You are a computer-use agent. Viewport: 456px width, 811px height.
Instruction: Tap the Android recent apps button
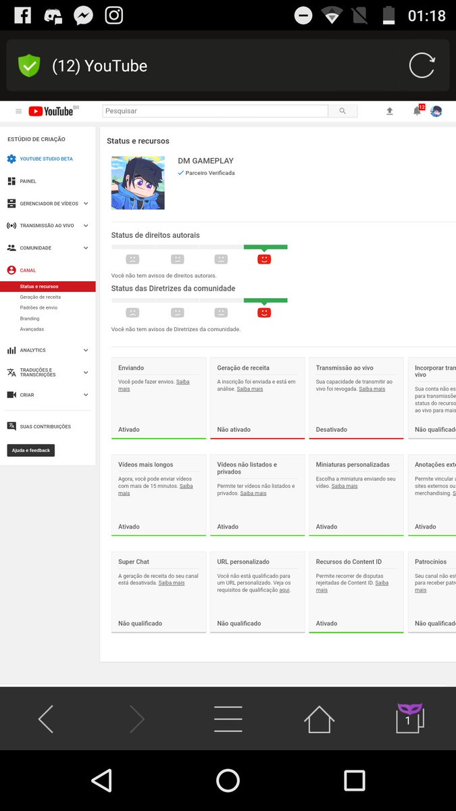[355, 781]
